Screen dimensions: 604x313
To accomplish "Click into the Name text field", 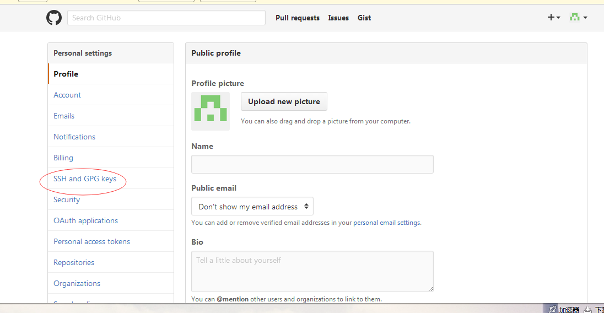I will coord(312,164).
